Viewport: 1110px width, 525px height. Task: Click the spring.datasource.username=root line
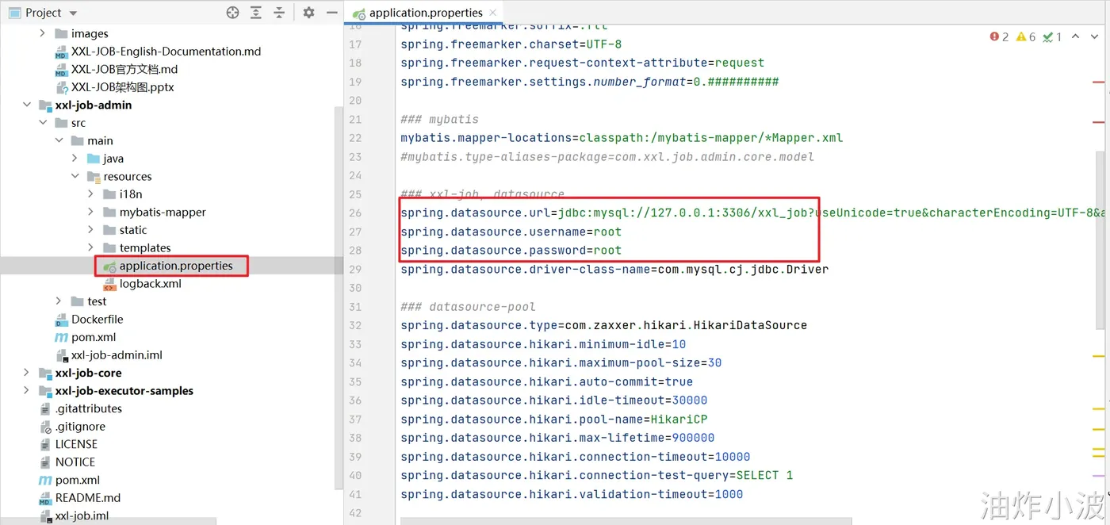pyautogui.click(x=511, y=232)
